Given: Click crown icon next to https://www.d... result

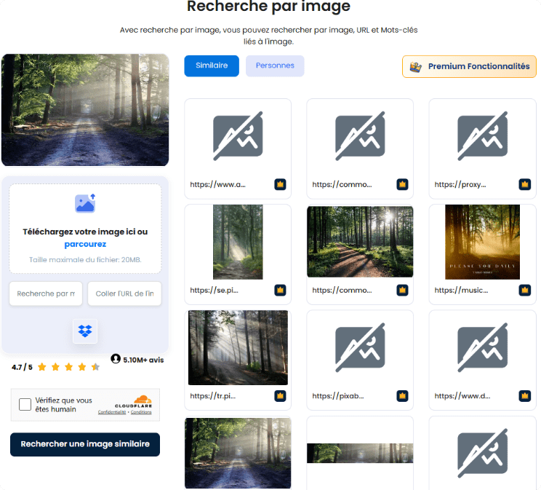Looking at the screenshot, I should (x=525, y=396).
